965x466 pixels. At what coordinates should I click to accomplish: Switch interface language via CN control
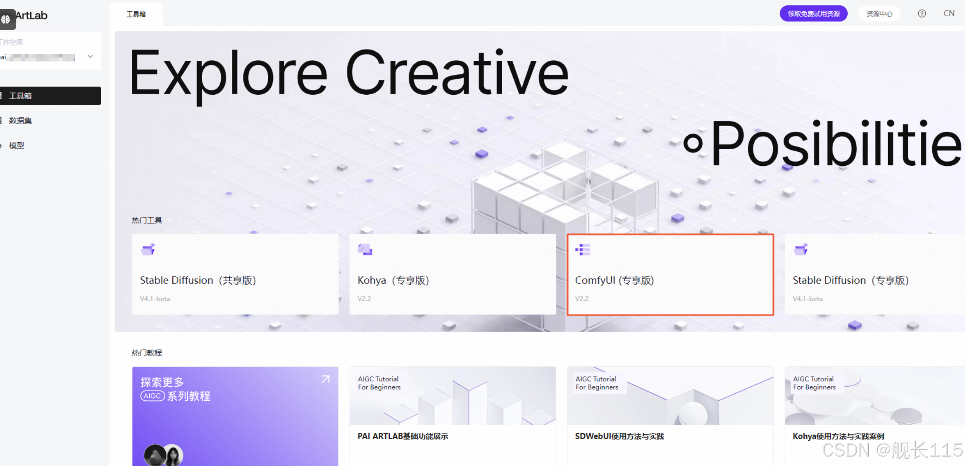click(x=949, y=13)
